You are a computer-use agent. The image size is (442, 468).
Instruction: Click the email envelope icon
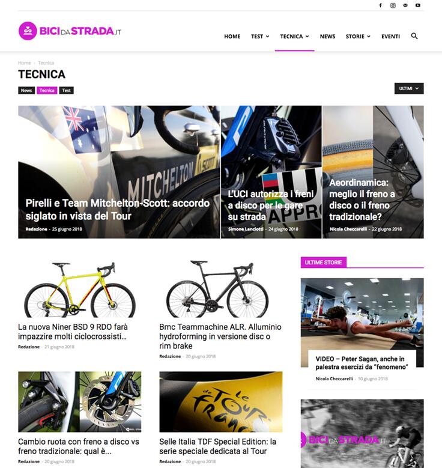point(405,5)
